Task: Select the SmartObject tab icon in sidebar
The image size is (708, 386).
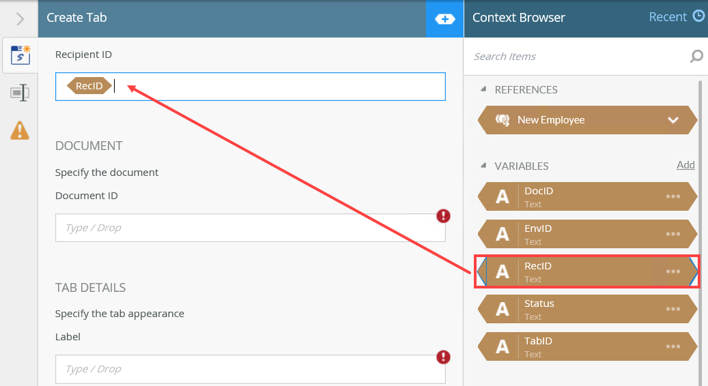Action: 20,56
